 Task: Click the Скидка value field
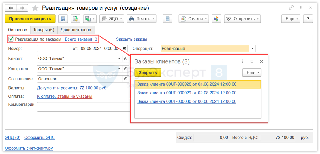point(211,138)
